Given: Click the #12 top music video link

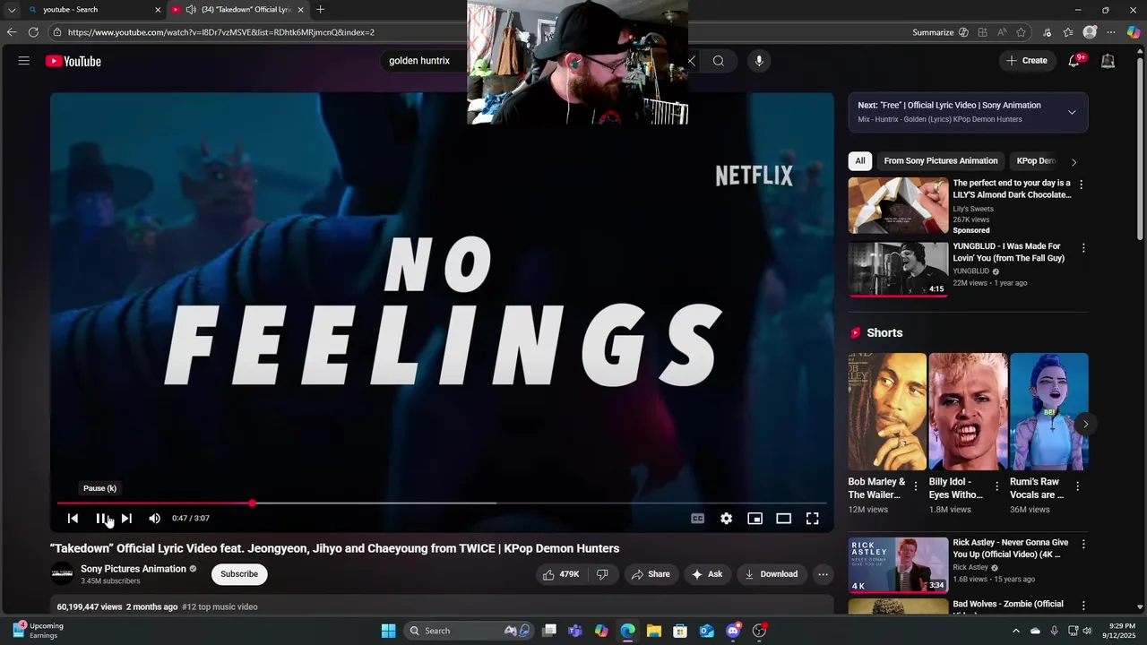Looking at the screenshot, I should coord(220,606).
